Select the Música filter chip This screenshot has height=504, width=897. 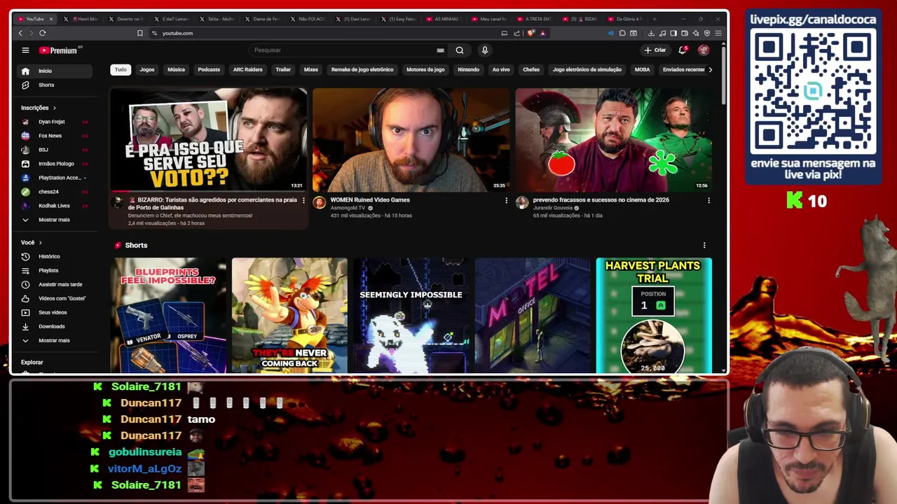click(x=176, y=69)
